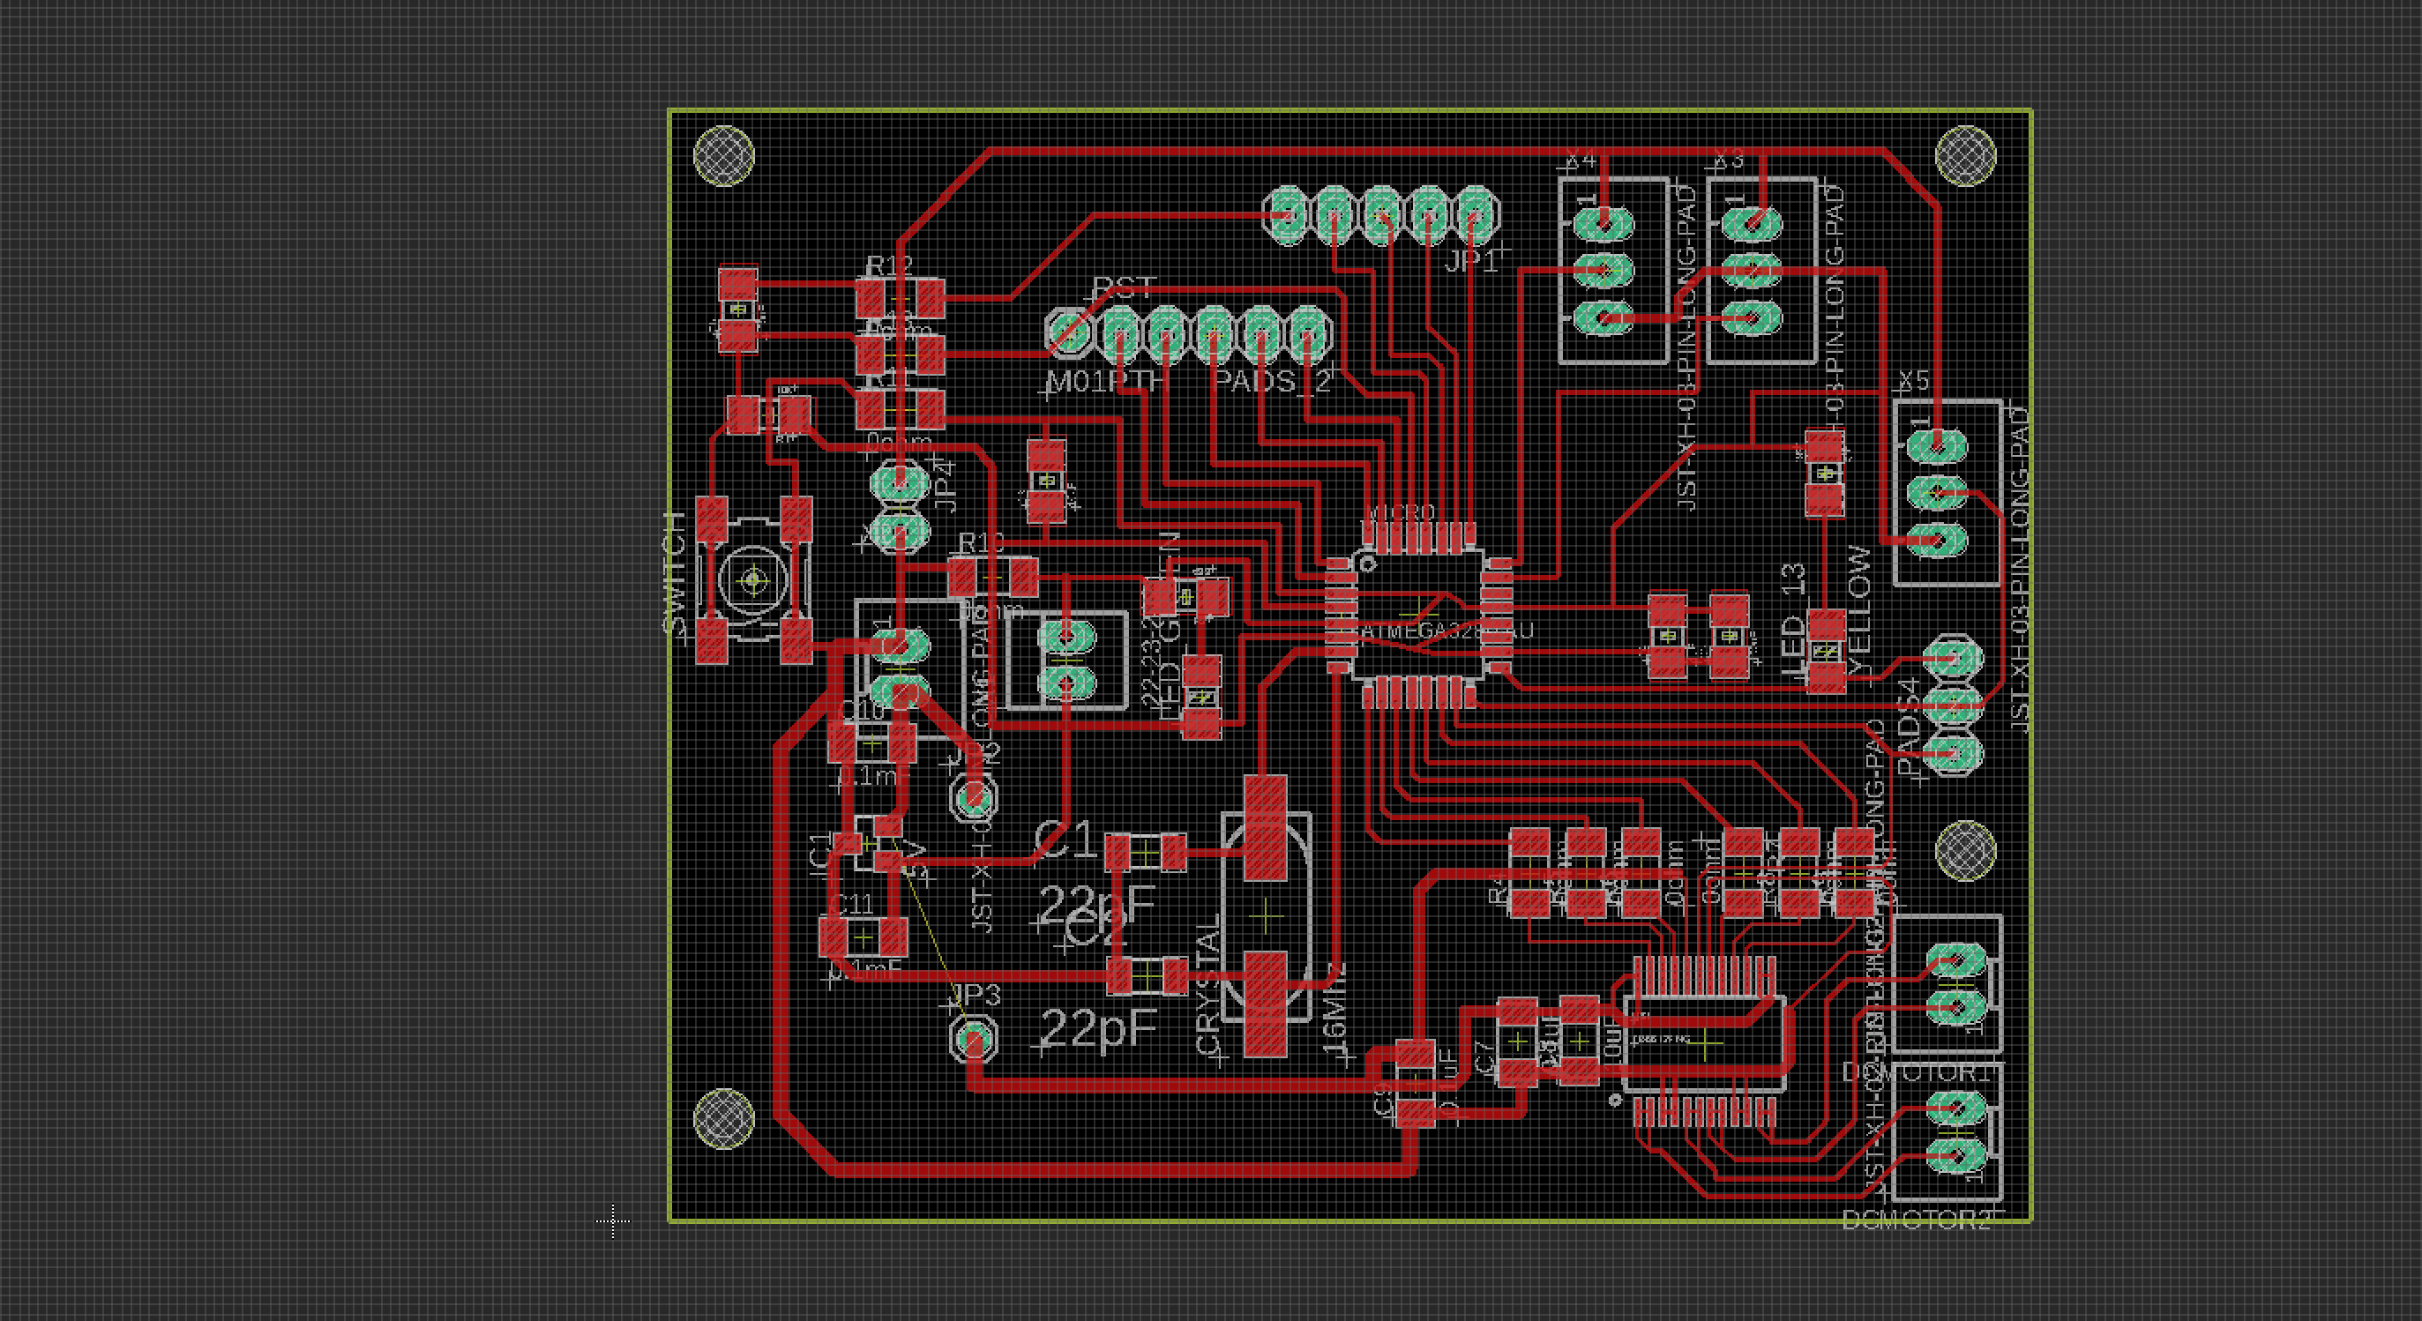Viewport: 2422px width, 1321px height.
Task: Select the yellow LED_13 component
Action: pyautogui.click(x=1827, y=651)
